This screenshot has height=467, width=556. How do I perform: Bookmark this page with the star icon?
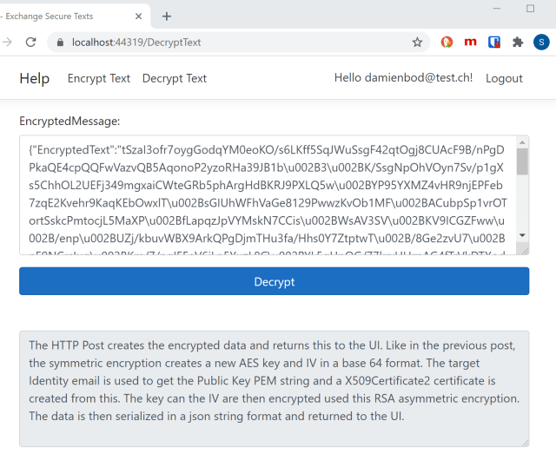click(x=417, y=42)
